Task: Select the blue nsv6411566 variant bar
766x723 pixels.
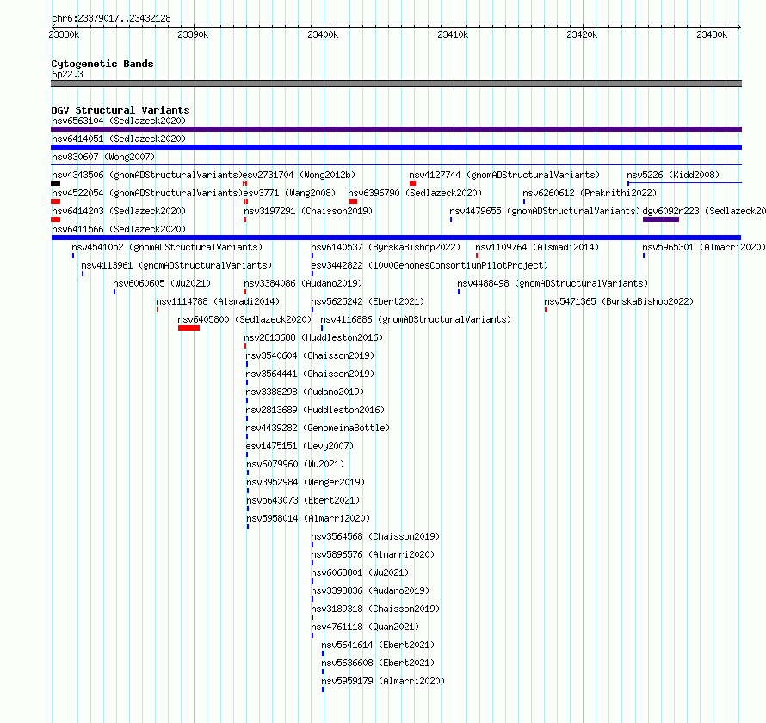Action: pyautogui.click(x=396, y=238)
